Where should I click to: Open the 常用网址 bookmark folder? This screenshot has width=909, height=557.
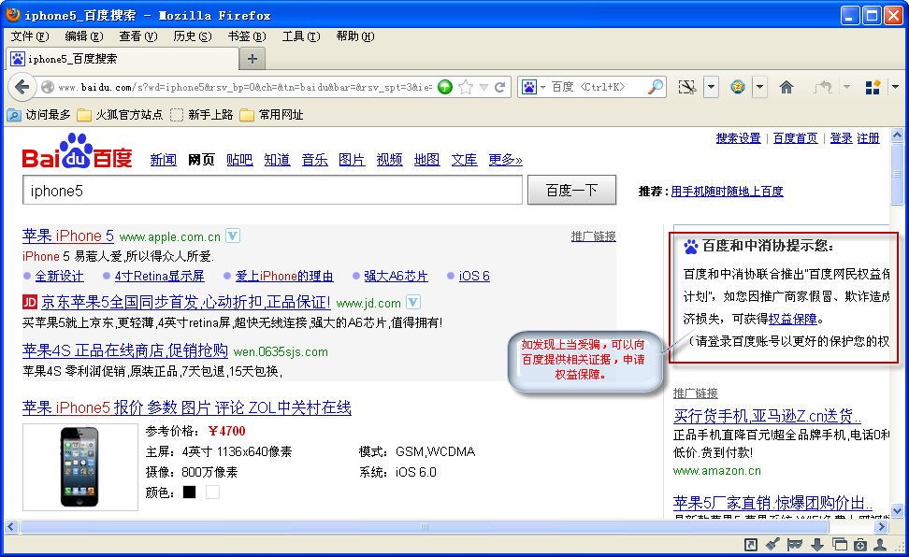(272, 115)
